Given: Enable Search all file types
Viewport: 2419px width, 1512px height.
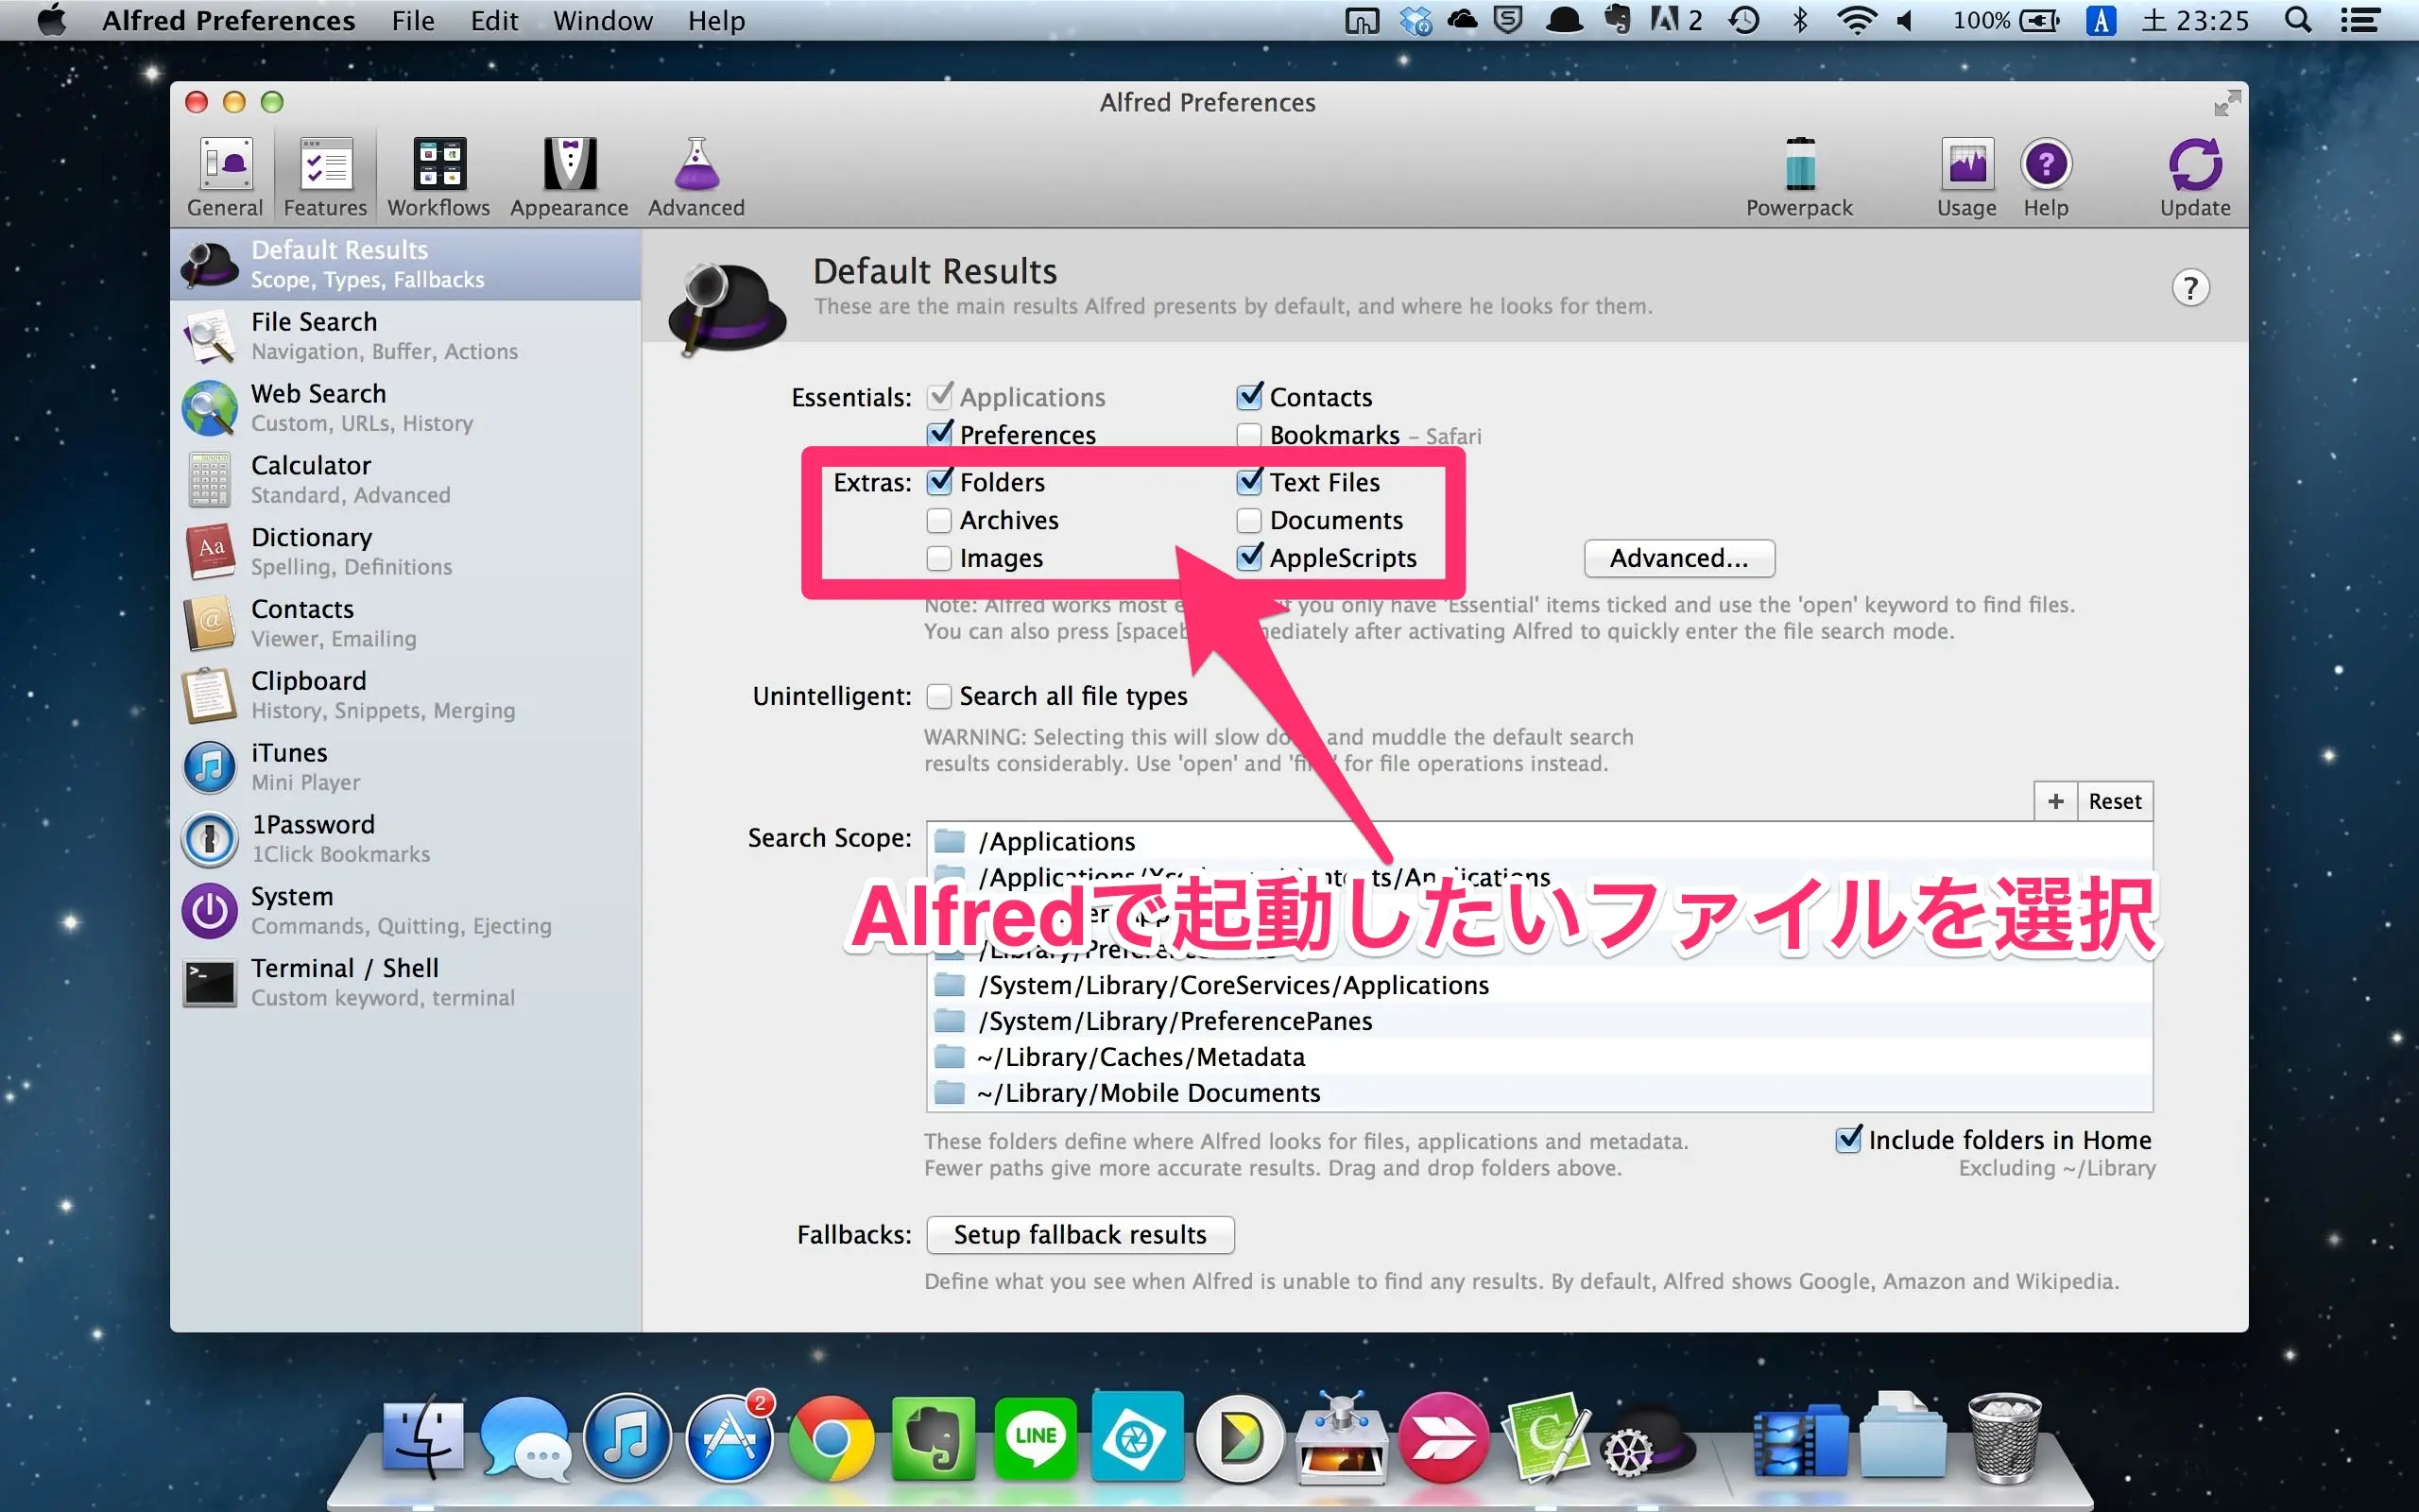Looking at the screenshot, I should click(938, 696).
